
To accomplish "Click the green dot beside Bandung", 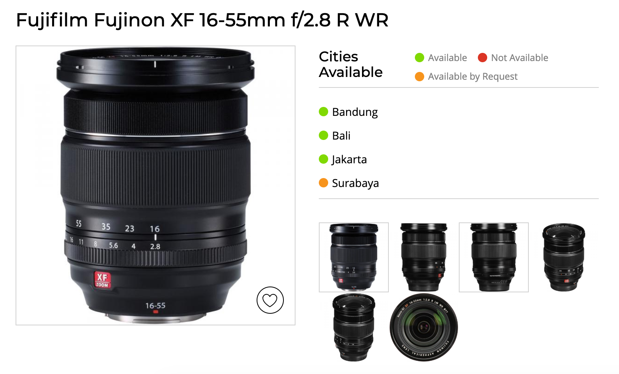I will [x=323, y=112].
